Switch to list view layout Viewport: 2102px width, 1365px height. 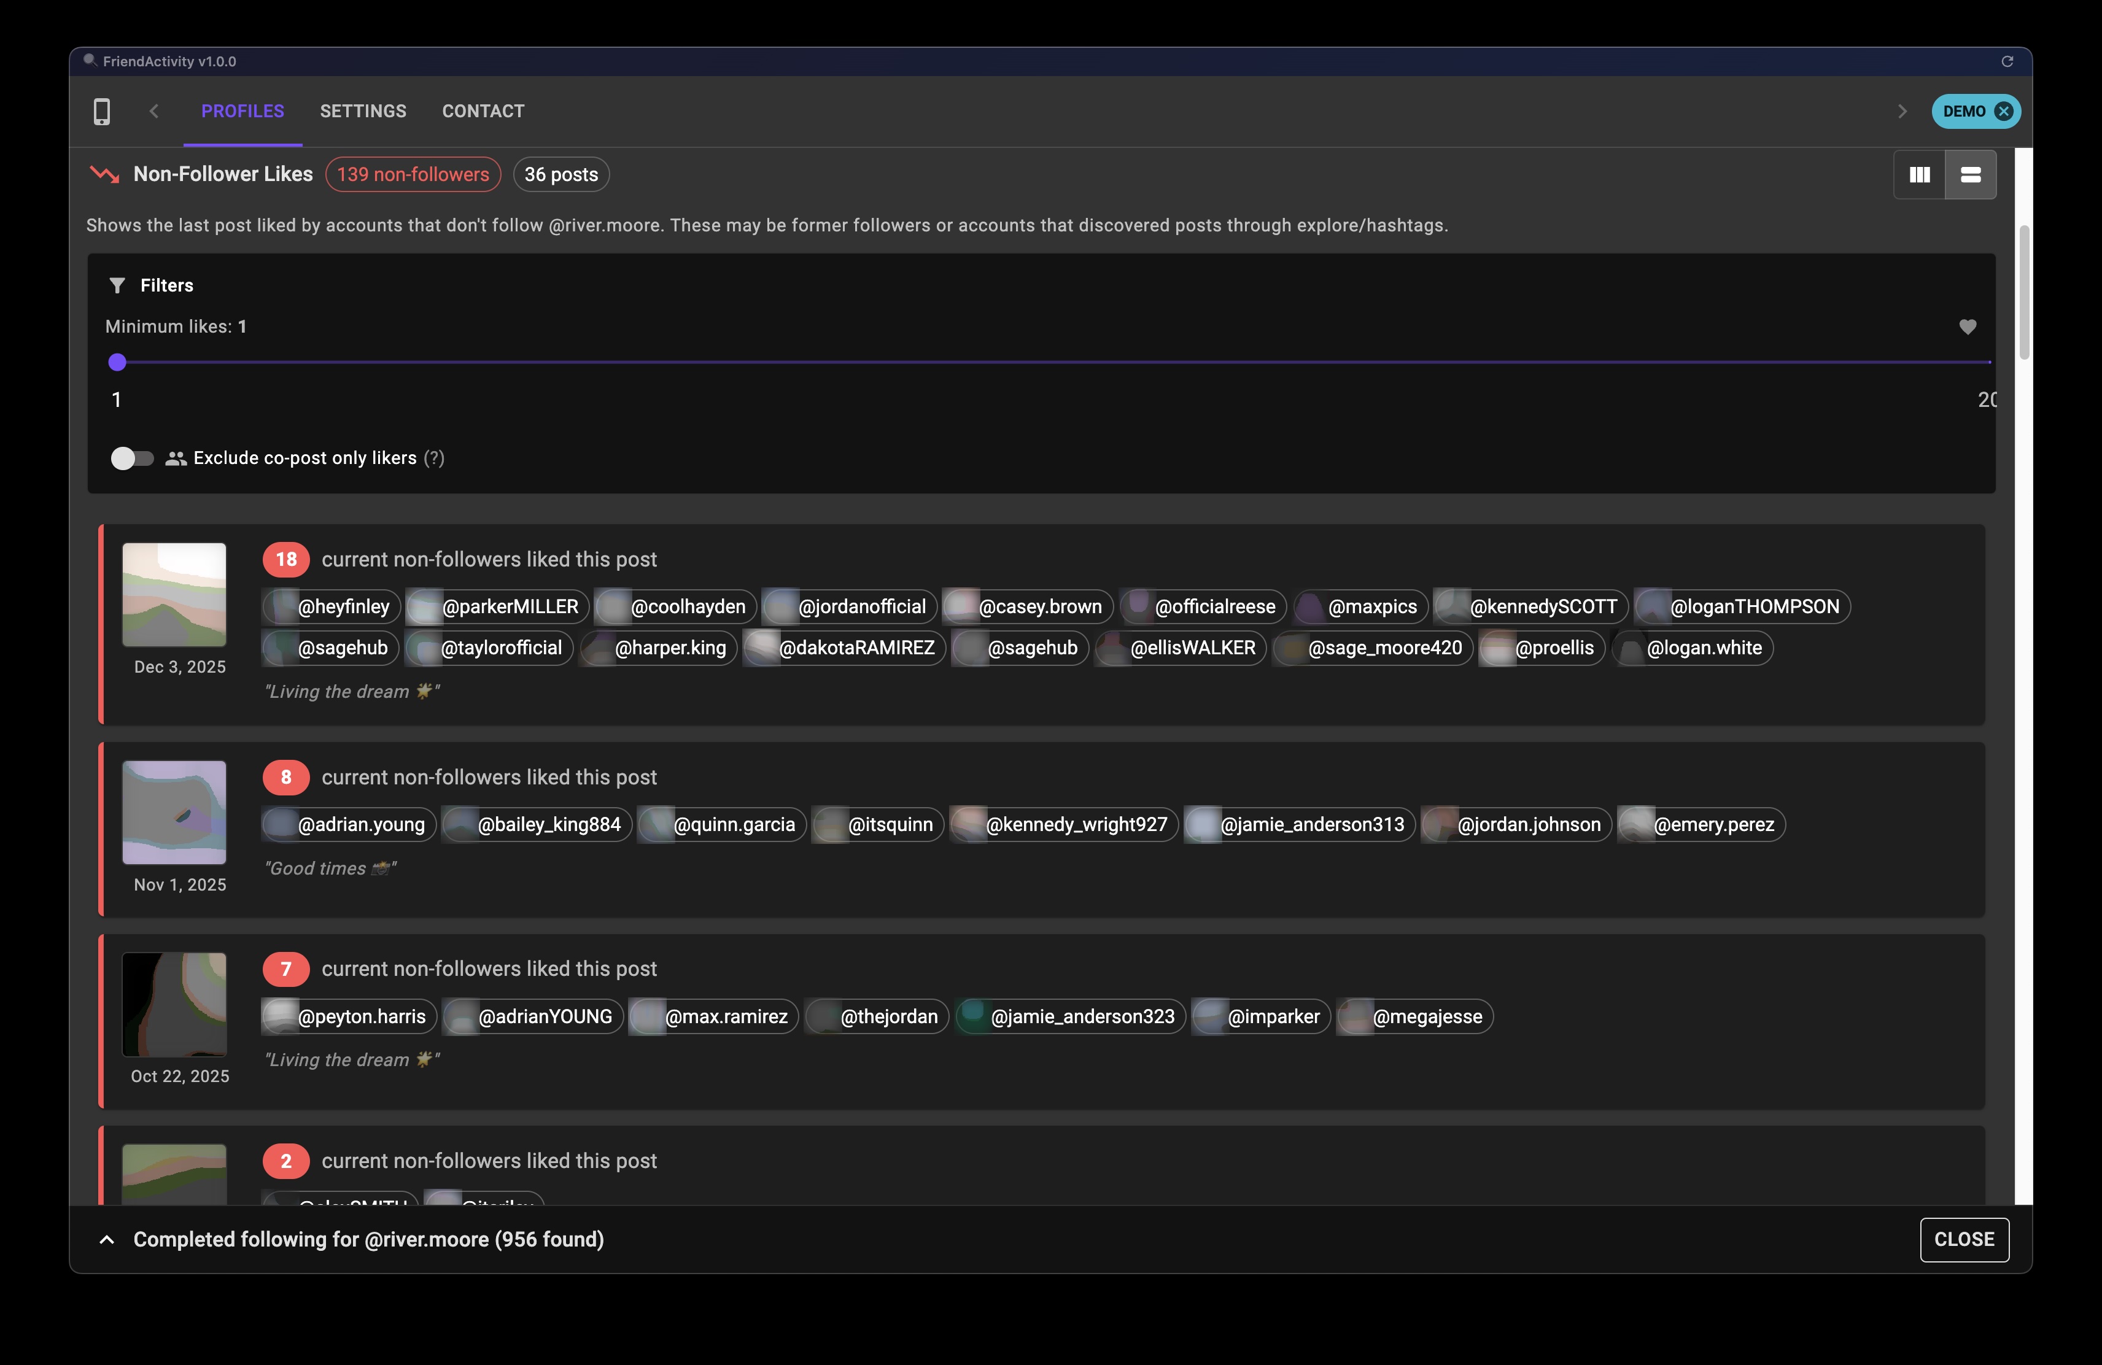pyautogui.click(x=1971, y=174)
